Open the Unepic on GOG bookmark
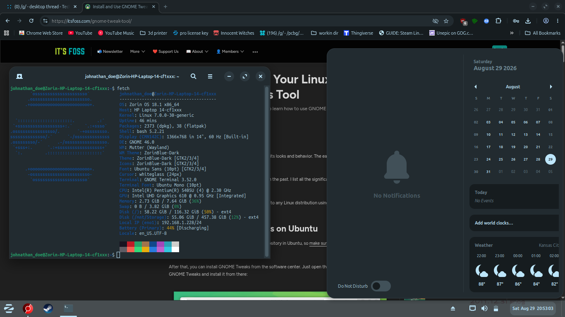 pyautogui.click(x=451, y=33)
